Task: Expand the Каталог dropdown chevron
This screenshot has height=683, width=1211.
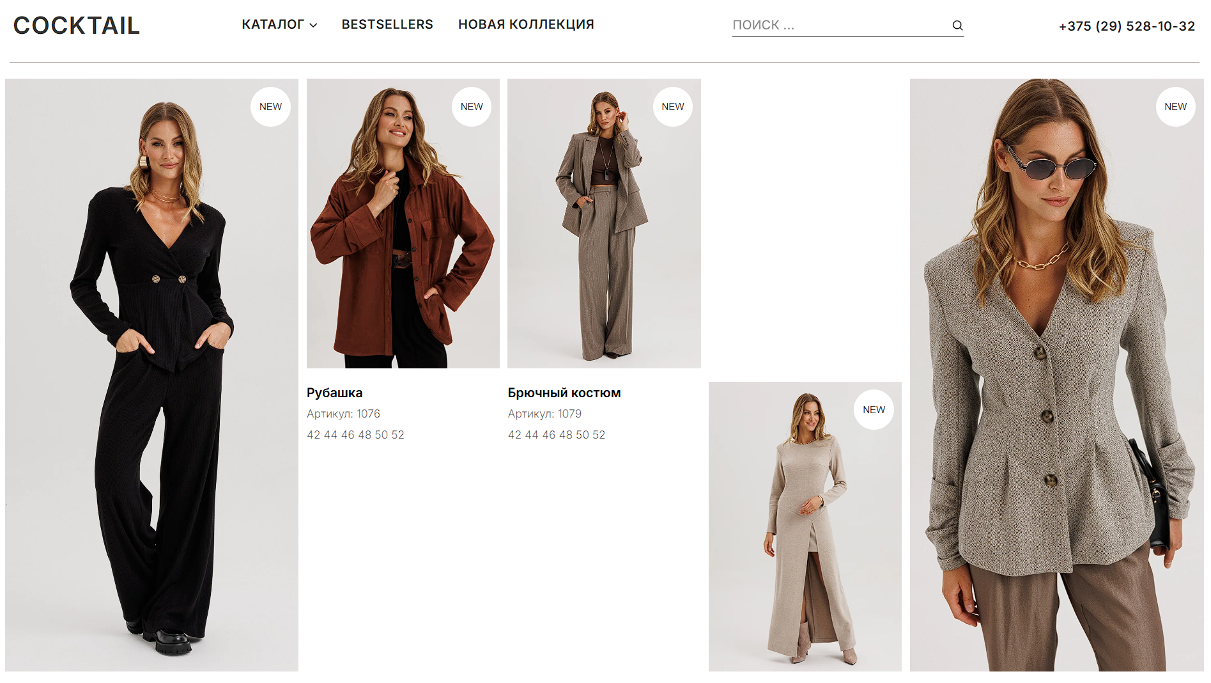Action: click(314, 26)
